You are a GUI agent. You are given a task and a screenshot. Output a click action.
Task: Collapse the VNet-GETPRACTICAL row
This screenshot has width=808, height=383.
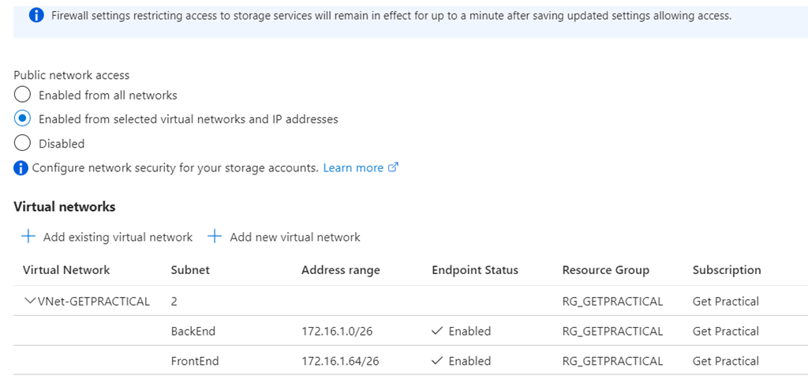31,301
